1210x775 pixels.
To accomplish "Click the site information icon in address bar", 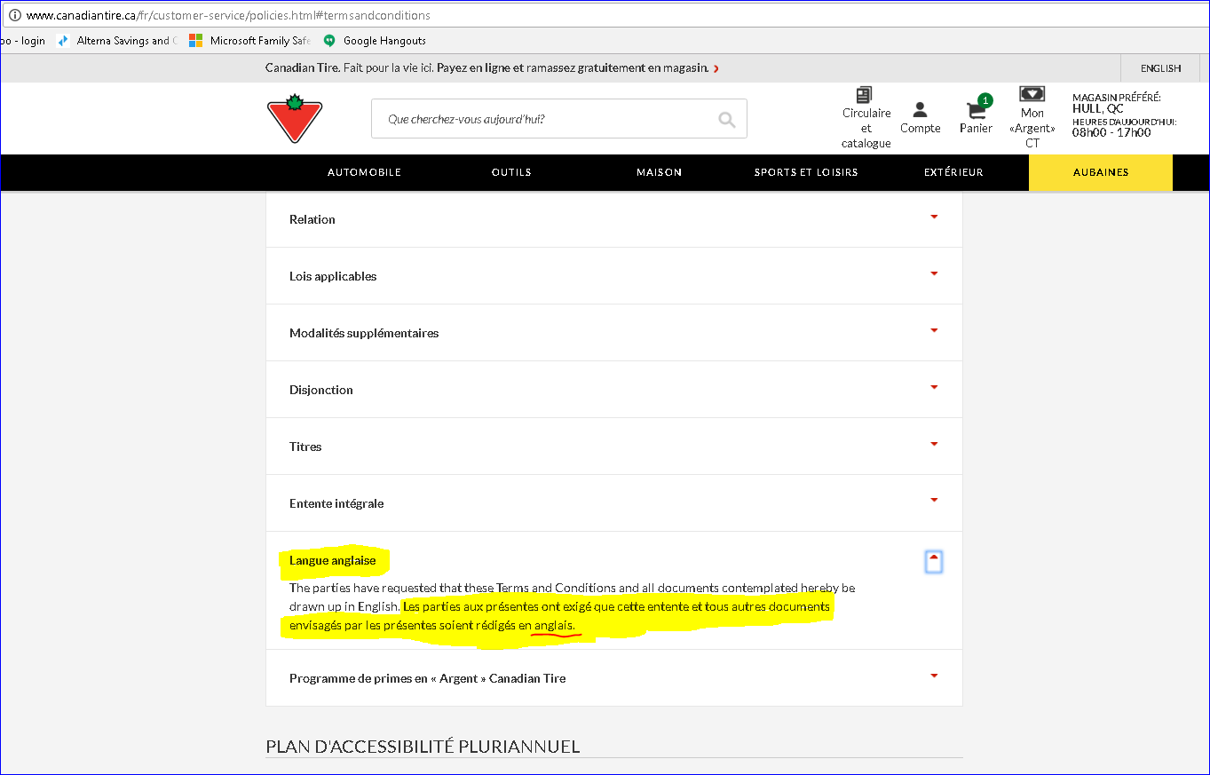I will coord(14,15).
